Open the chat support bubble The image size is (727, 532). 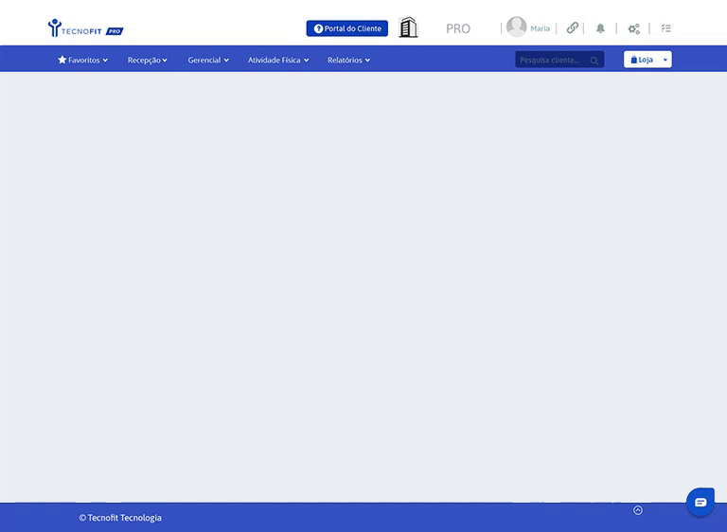coord(700,502)
